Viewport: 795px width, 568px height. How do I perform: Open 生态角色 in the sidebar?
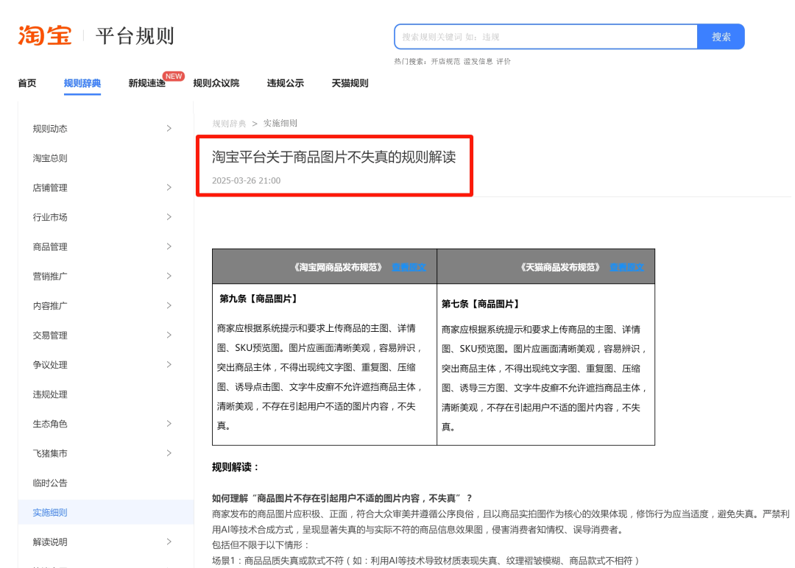click(x=50, y=424)
